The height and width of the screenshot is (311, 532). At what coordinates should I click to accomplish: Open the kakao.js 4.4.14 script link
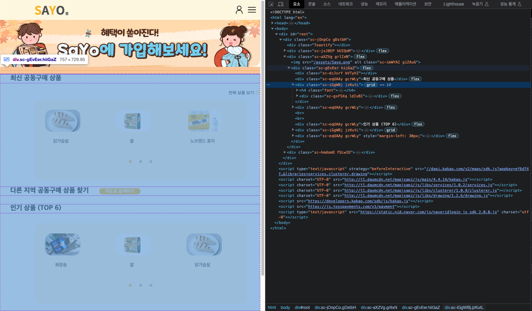click(x=406, y=180)
